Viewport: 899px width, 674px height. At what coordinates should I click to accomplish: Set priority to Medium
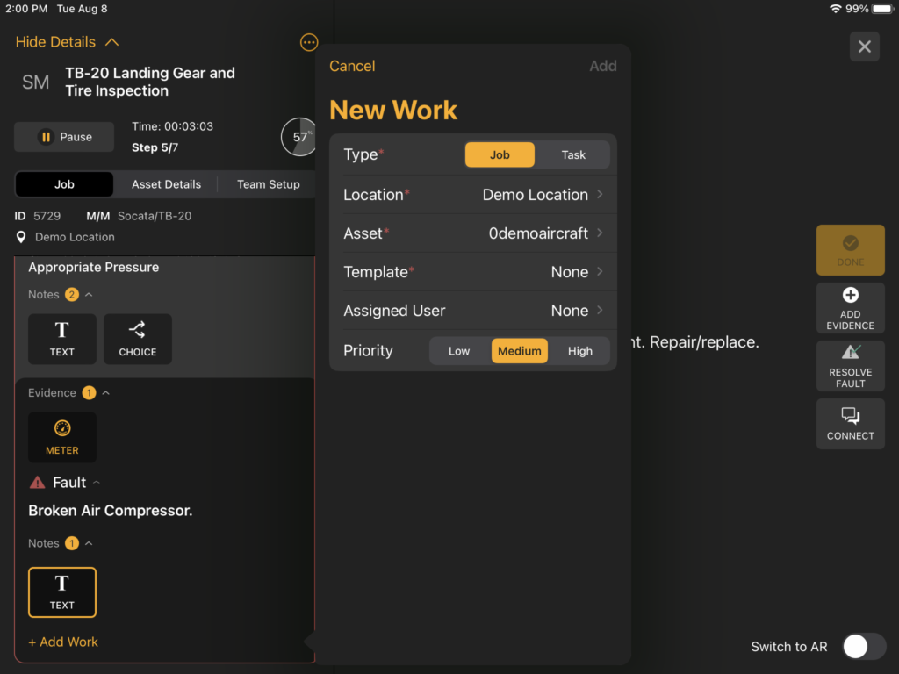pos(520,351)
